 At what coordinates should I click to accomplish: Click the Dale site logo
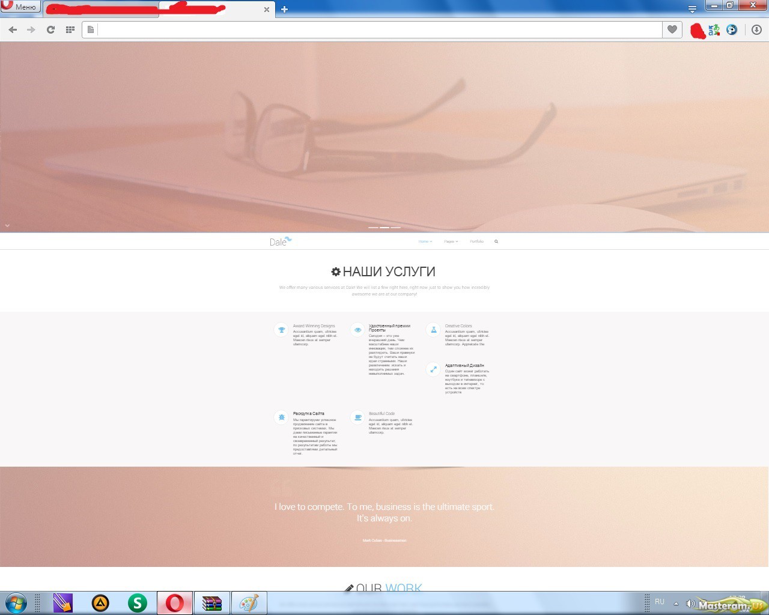pos(280,241)
